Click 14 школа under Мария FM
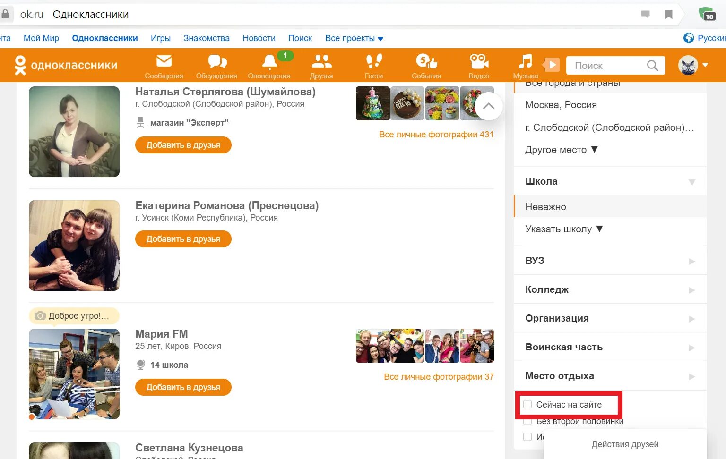726x459 pixels. pyautogui.click(x=169, y=365)
